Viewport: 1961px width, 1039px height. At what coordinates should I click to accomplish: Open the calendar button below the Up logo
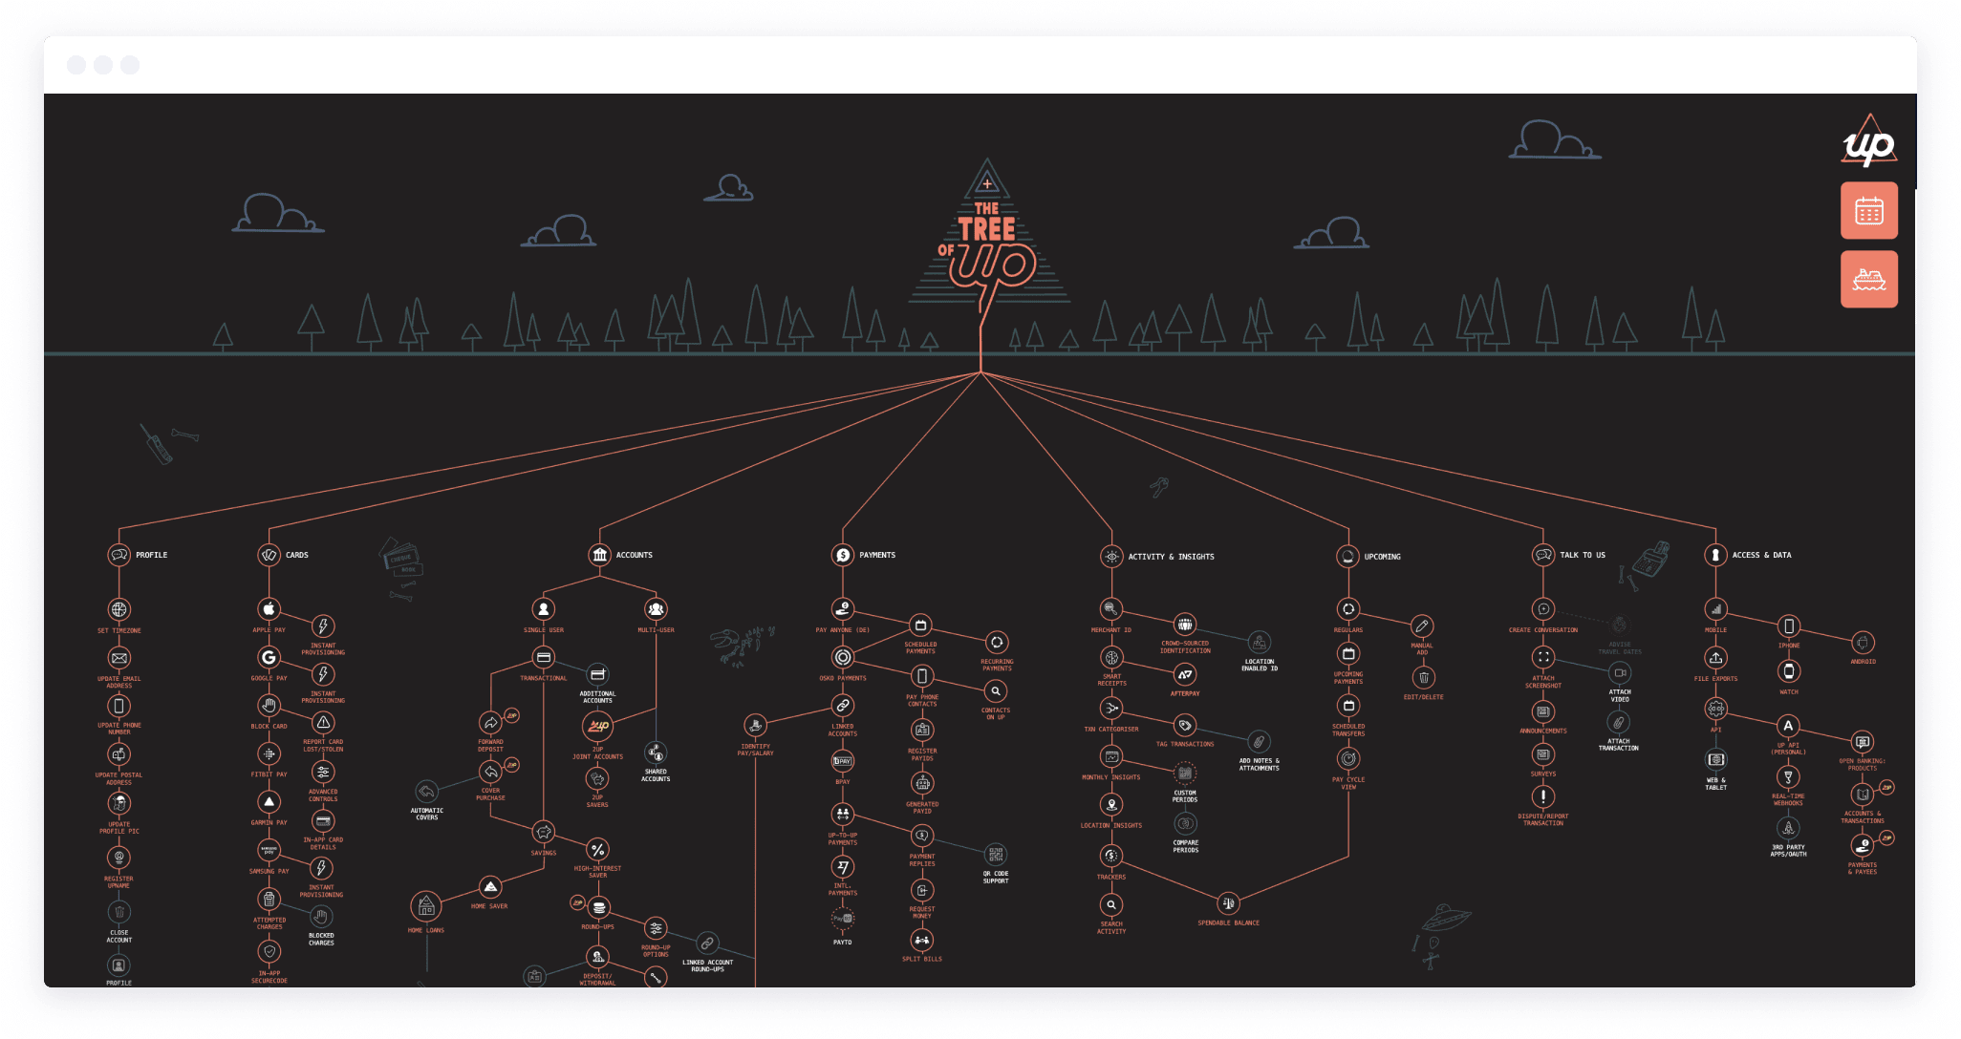coord(1869,211)
